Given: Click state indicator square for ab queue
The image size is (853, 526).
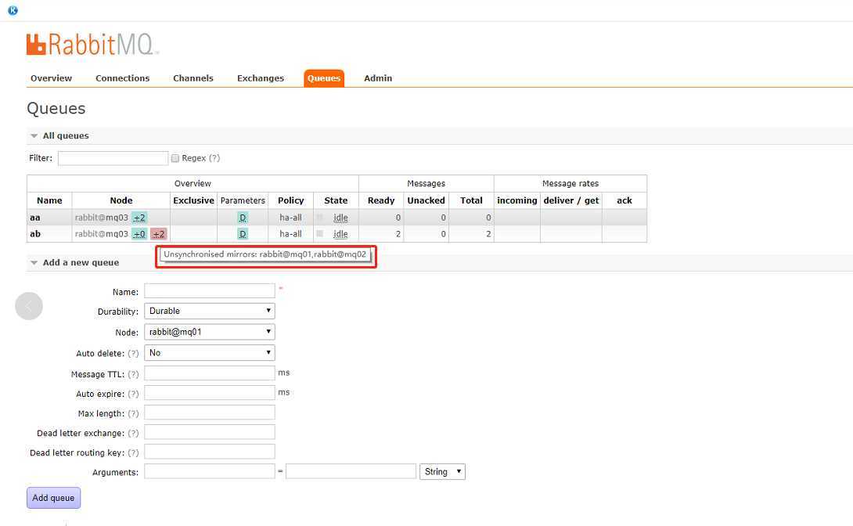Looking at the screenshot, I should (x=320, y=233).
